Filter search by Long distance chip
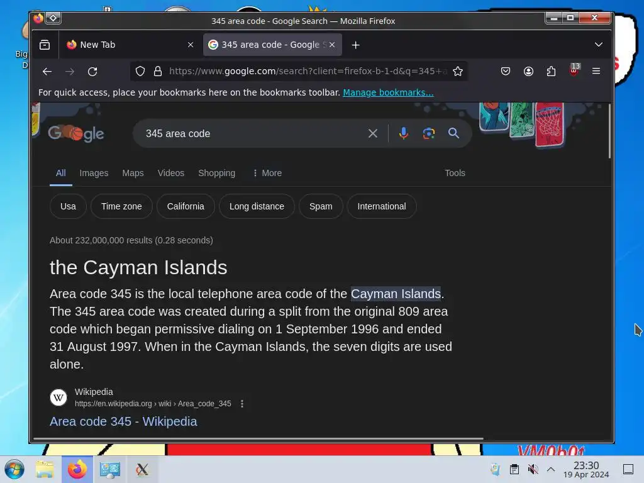Viewport: 644px width, 483px height. pos(257,206)
